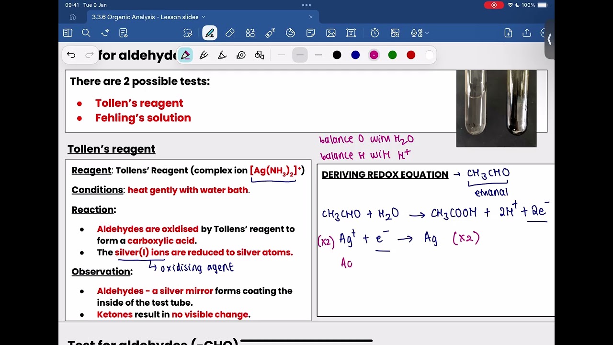Choose the ballpoint pen style

[x=204, y=55]
